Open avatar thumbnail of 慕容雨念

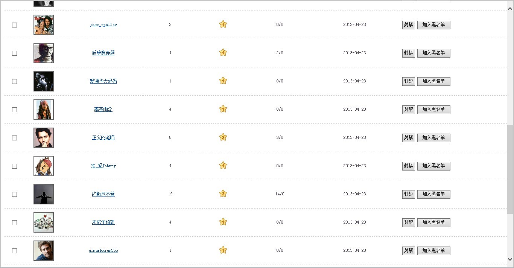pos(44,110)
